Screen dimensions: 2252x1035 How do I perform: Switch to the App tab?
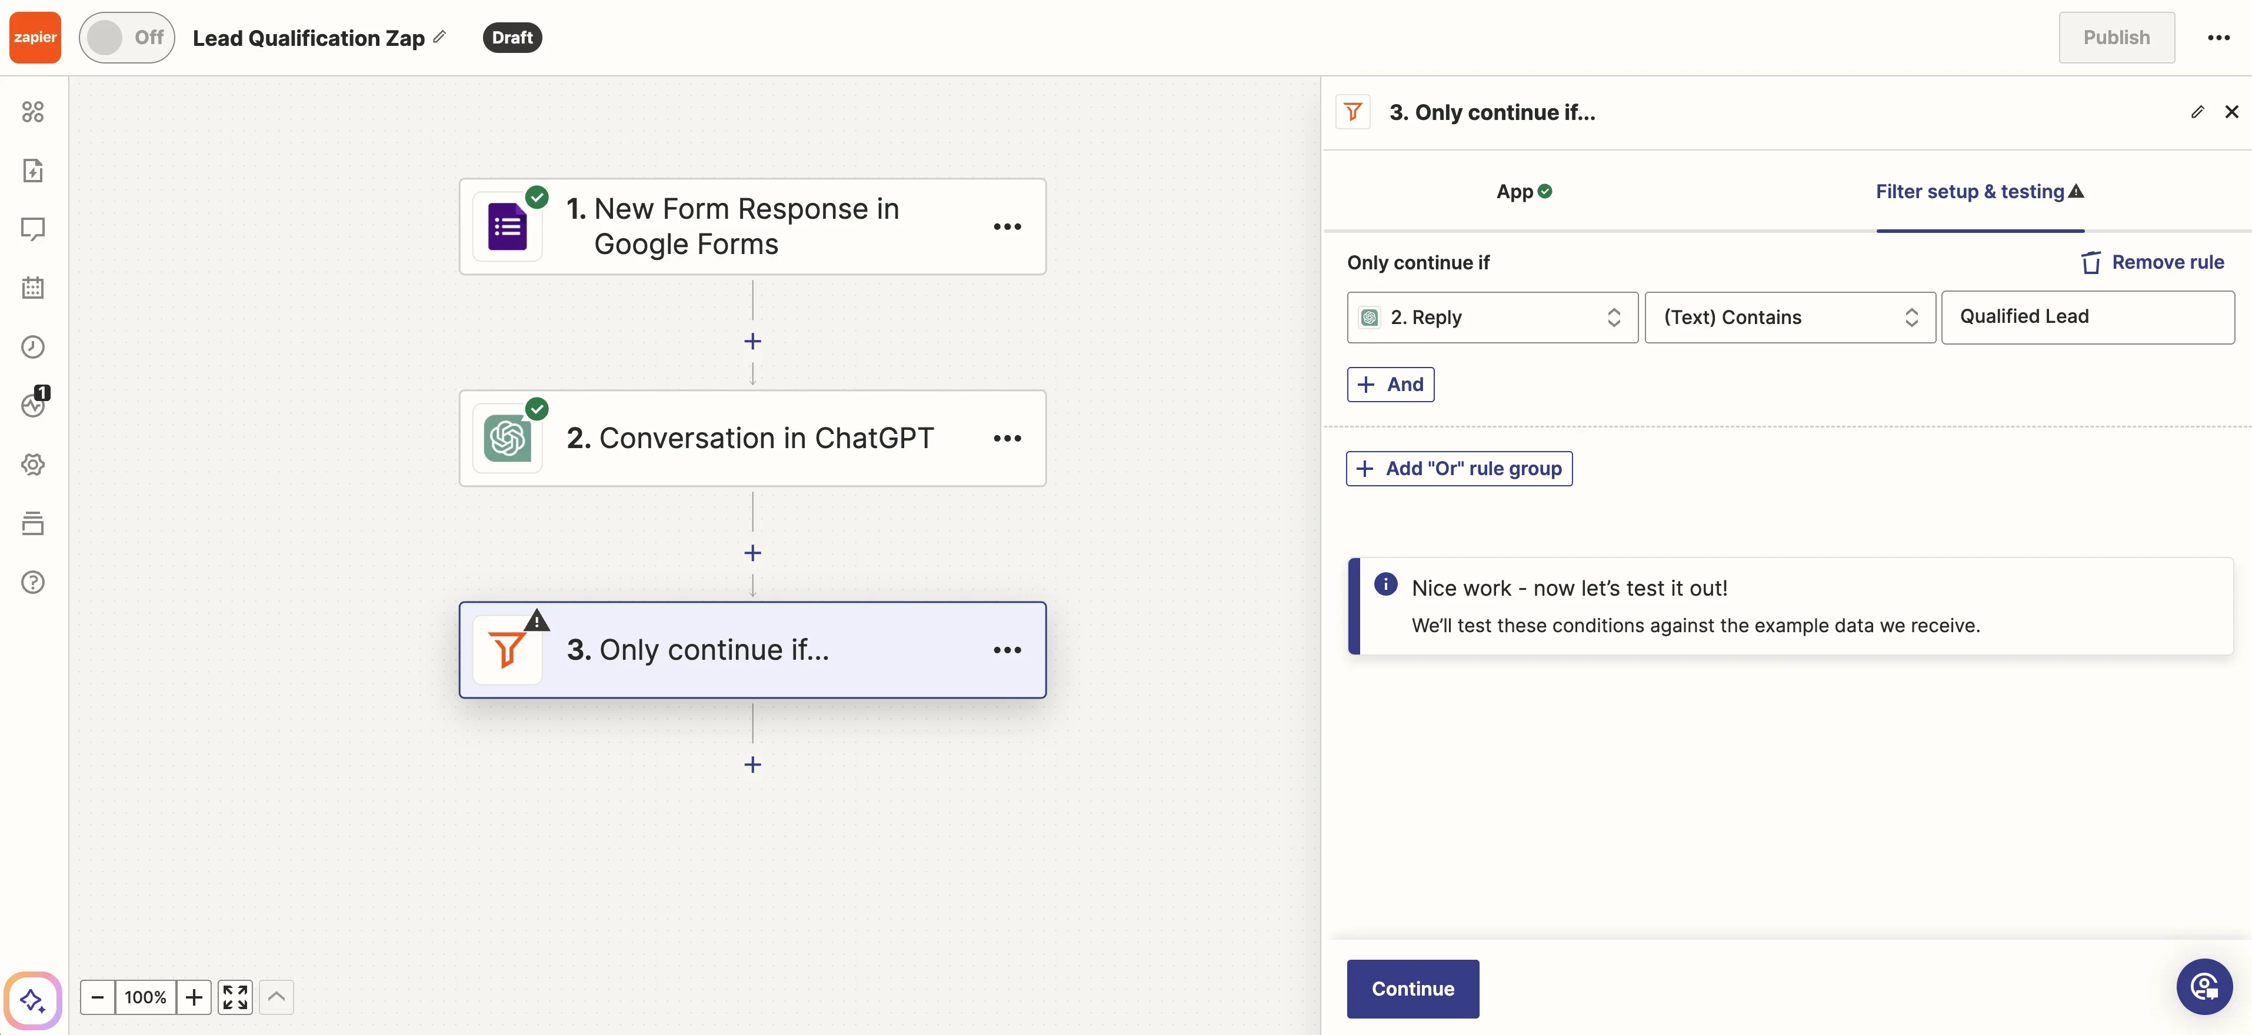click(1523, 192)
